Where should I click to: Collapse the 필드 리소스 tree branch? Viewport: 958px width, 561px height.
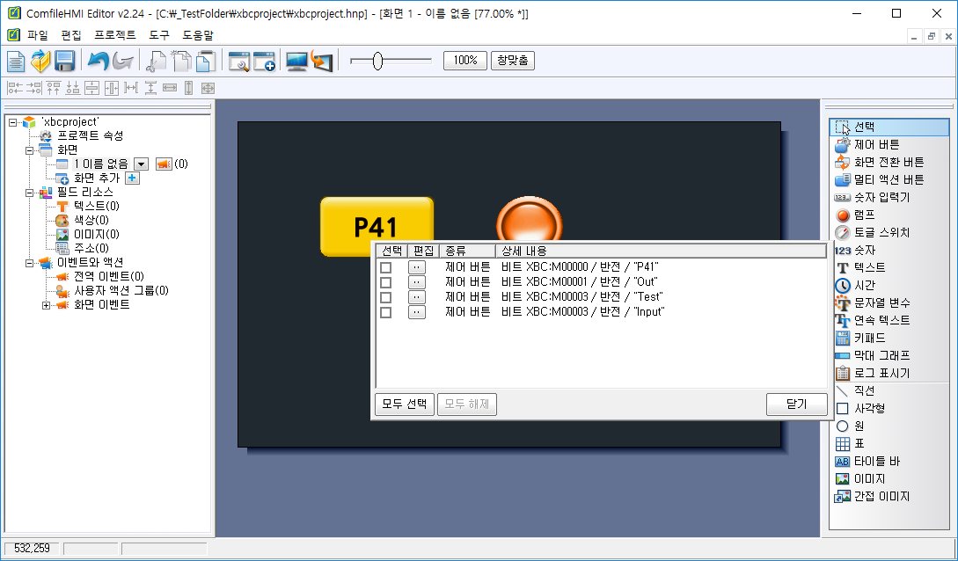point(29,192)
